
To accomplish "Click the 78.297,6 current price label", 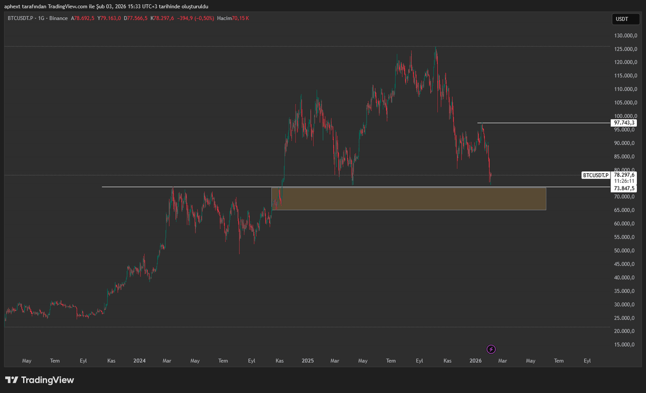I will (x=624, y=175).
